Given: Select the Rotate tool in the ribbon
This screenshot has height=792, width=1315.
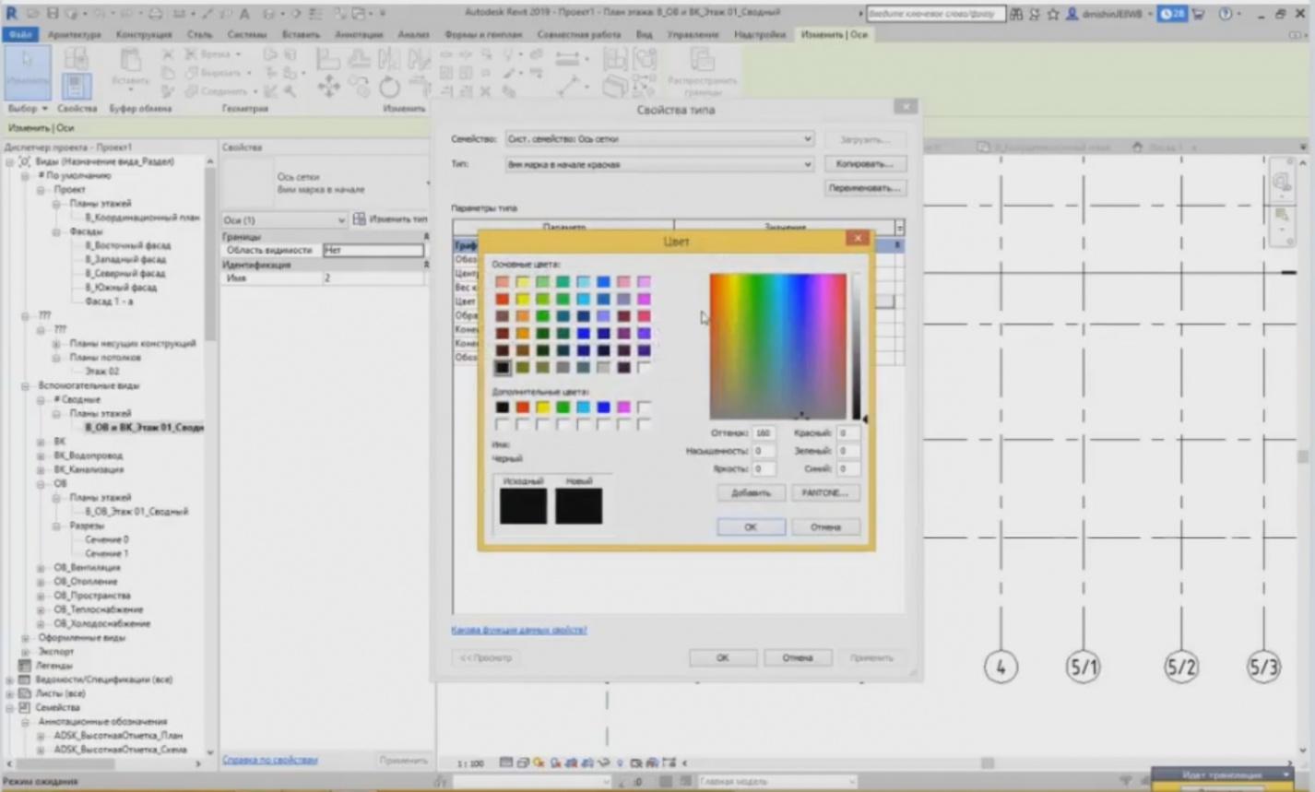Looking at the screenshot, I should [389, 88].
